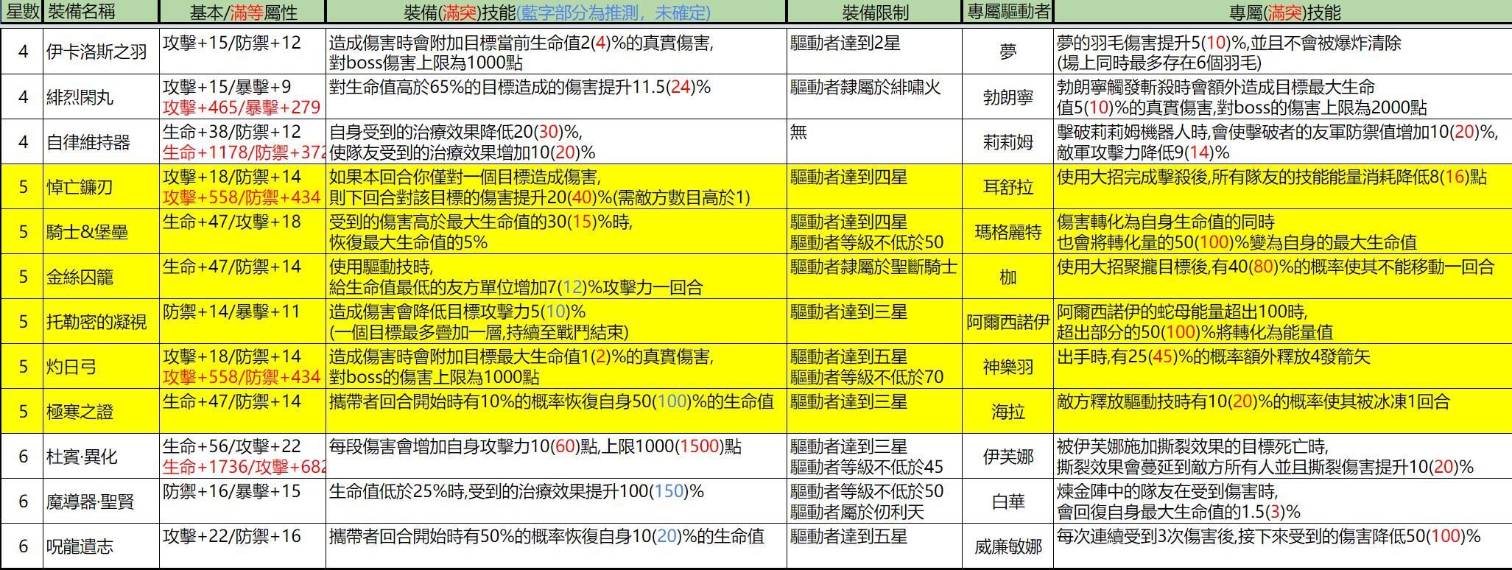Viewport: 1512px width, 570px height.
Task: Select 威廉敏娜's exclusive skill about 連續受到3次傷害
Action: [x=1282, y=546]
